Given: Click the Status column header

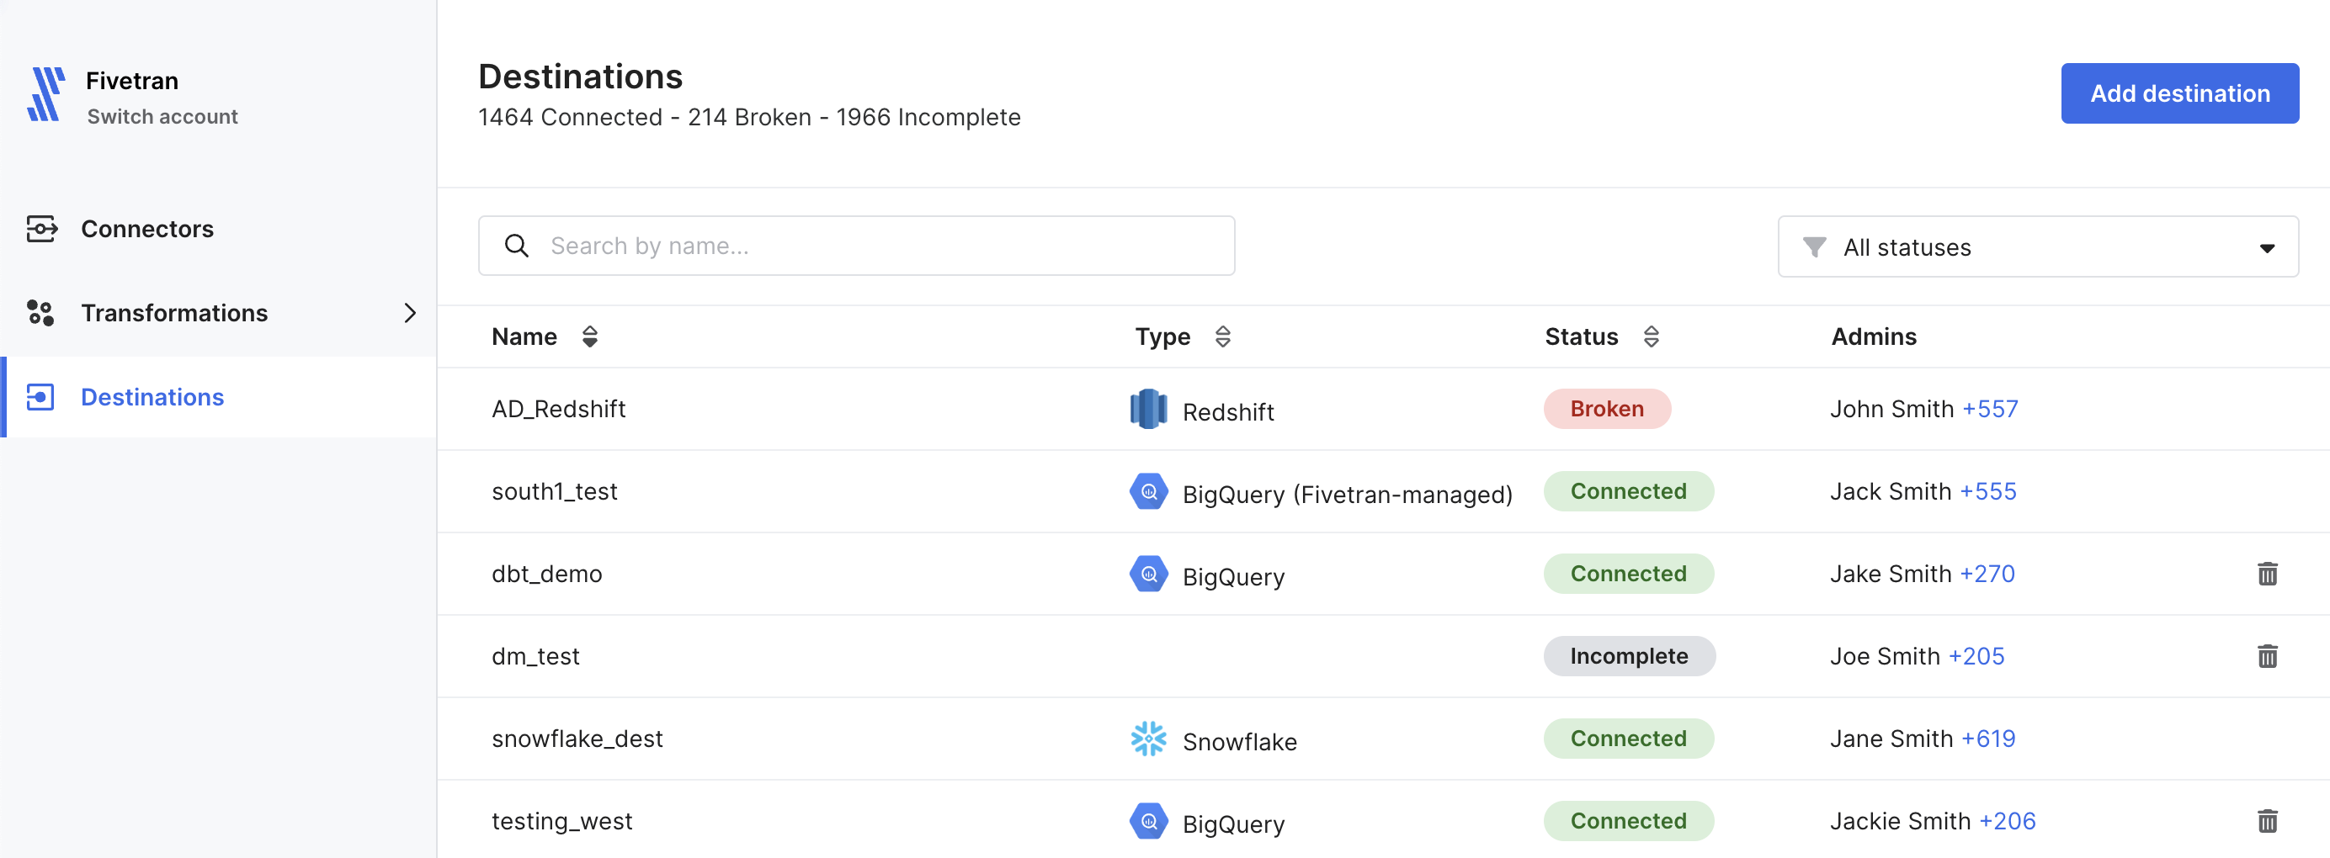Looking at the screenshot, I should click(1581, 336).
